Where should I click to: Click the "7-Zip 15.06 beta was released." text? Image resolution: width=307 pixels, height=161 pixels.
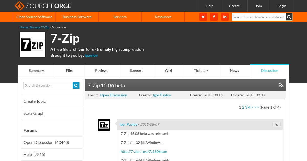[x=145, y=134]
